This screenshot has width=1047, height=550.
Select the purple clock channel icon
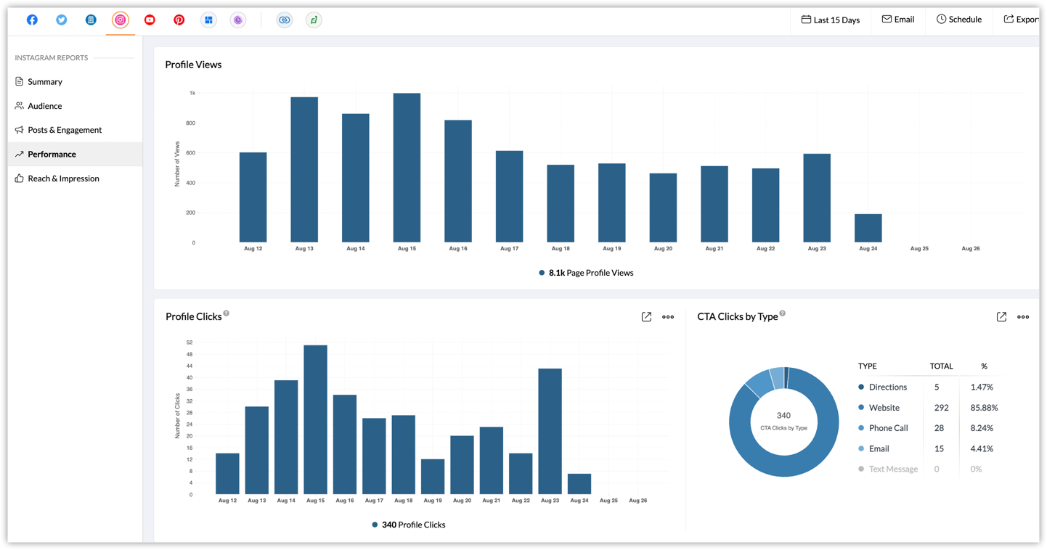pos(238,20)
